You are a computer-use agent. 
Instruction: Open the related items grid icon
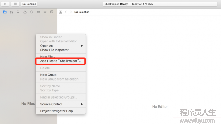(61, 12)
